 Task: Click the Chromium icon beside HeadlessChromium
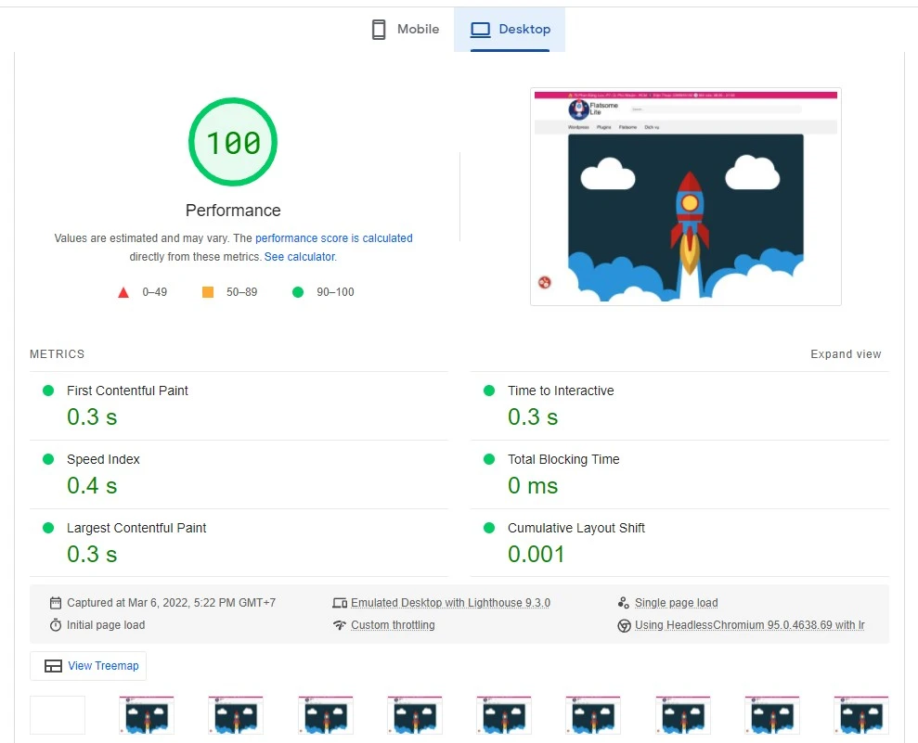pos(624,625)
